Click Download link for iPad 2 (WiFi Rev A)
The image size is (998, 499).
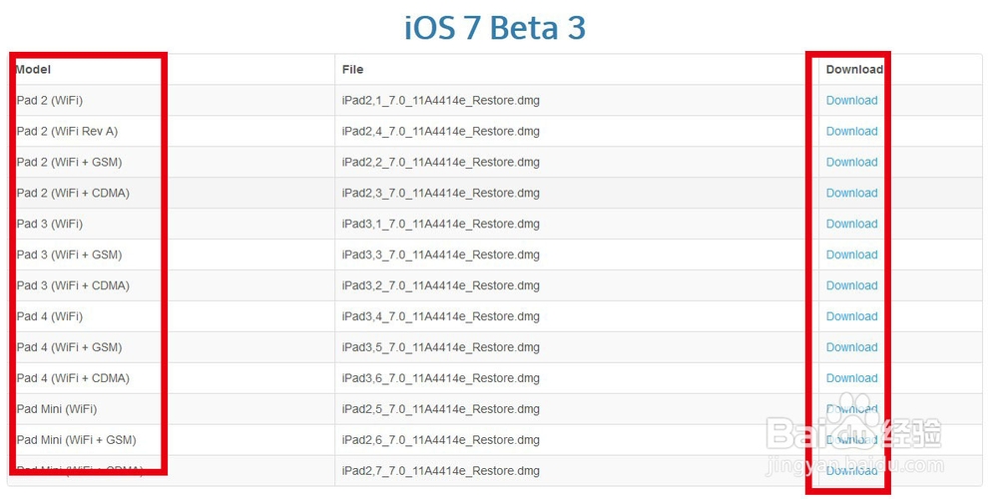[x=851, y=131]
